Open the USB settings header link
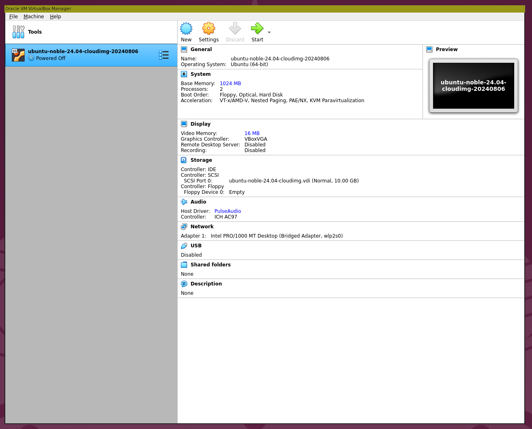 [x=196, y=246]
